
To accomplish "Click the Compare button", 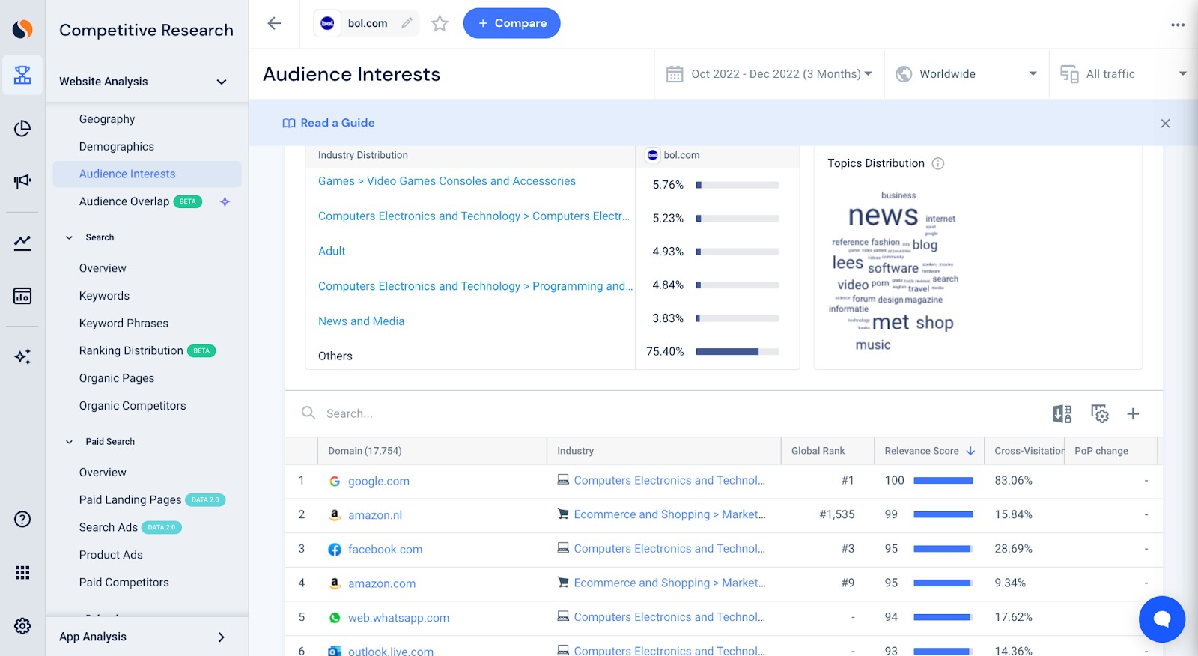I will [511, 23].
